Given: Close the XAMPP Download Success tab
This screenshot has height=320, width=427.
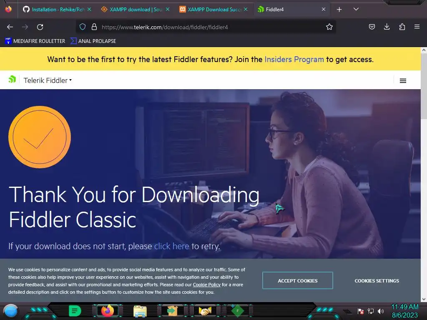Looking at the screenshot, I should click(x=246, y=10).
